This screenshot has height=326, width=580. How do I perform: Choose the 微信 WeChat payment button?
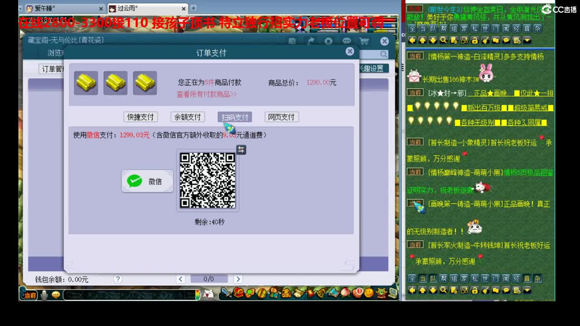[x=147, y=181]
